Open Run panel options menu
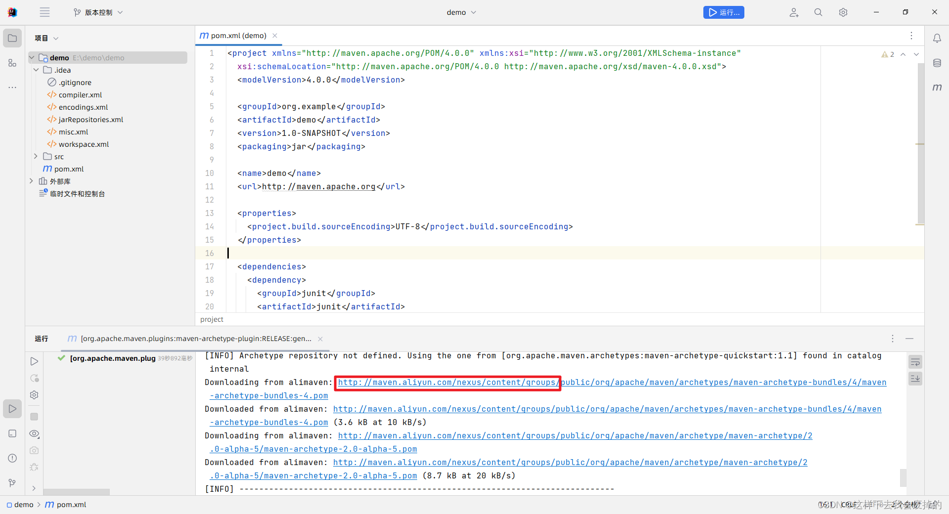The width and height of the screenshot is (949, 514). [893, 339]
